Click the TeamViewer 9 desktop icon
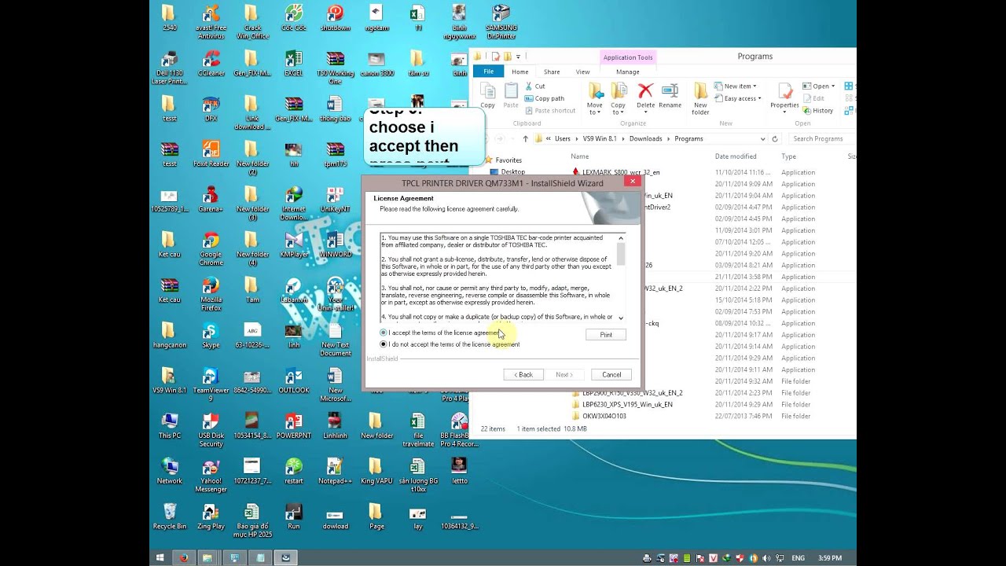This screenshot has height=566, width=1006. (x=211, y=385)
